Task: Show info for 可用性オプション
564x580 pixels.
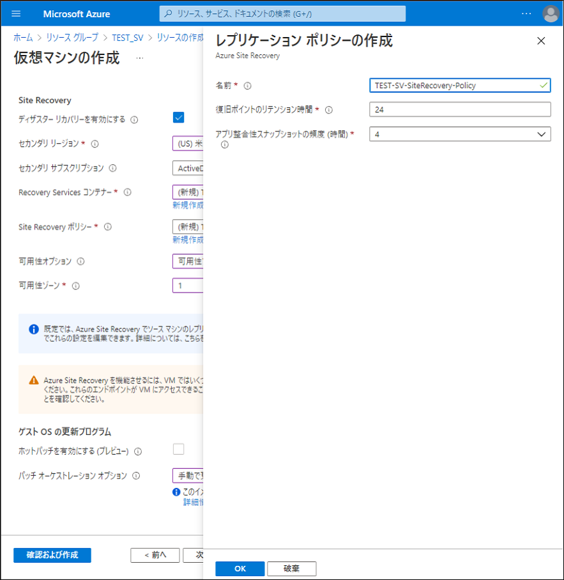Action: (x=80, y=261)
